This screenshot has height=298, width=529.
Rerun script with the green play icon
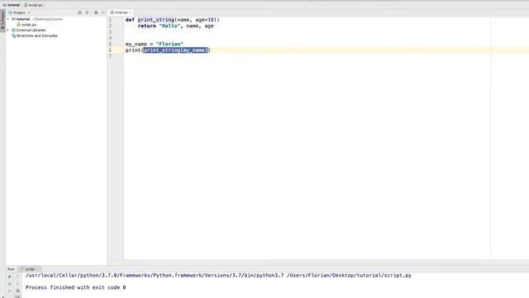point(9,276)
